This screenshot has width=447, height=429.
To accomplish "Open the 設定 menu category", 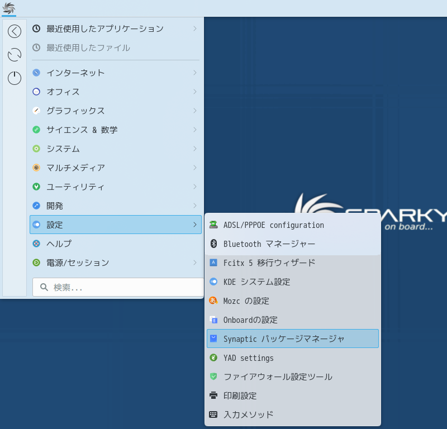I will (116, 225).
